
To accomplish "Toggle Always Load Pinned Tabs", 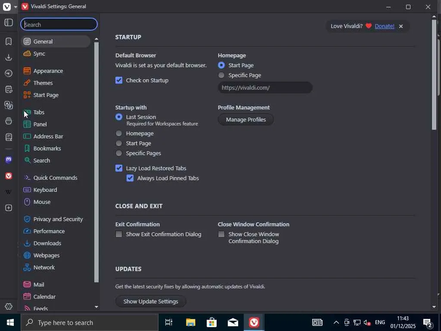I will click(x=130, y=178).
